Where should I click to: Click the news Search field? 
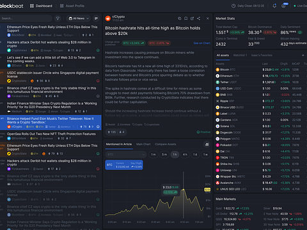(26, 19)
